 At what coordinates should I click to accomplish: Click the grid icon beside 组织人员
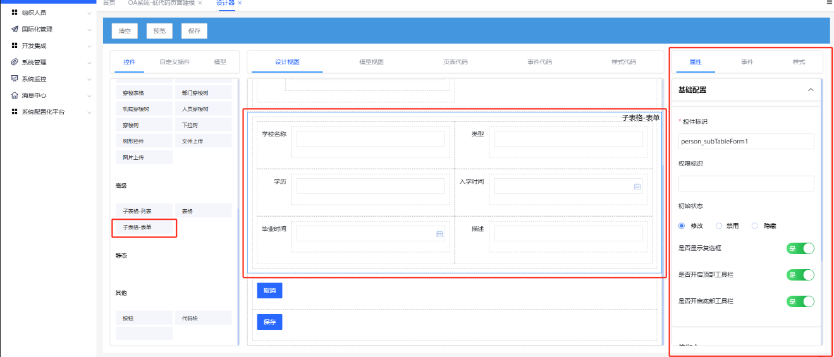[x=15, y=13]
